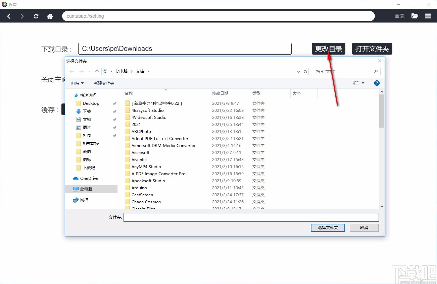This screenshot has width=437, height=284.
Task: Select 打包 in the navigation pane
Action: point(87,136)
